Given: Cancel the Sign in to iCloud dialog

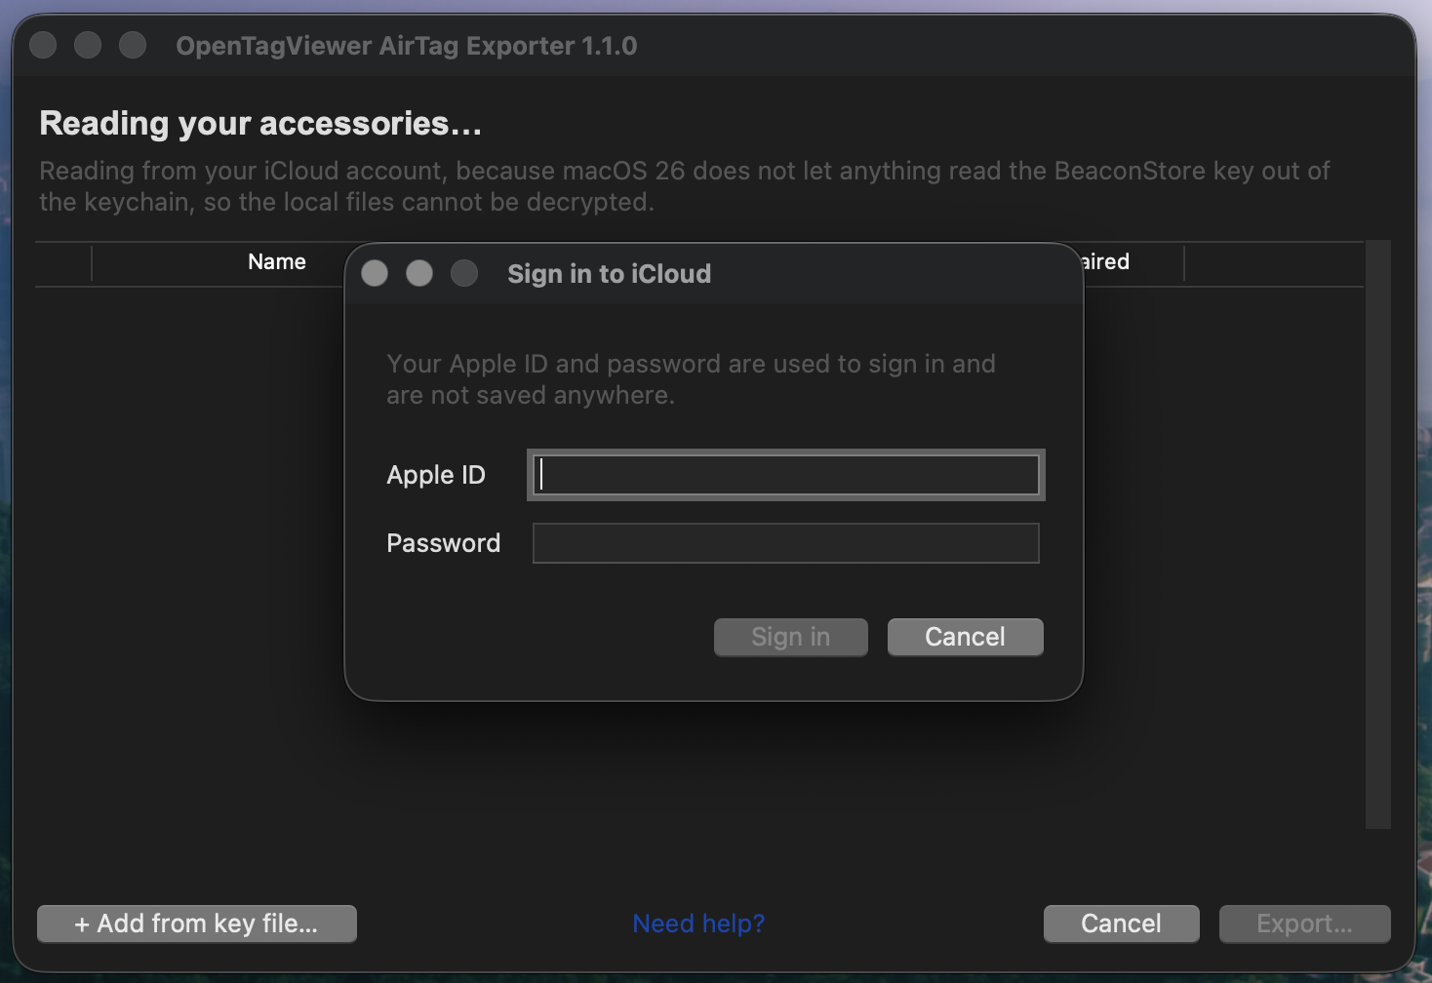Looking at the screenshot, I should pyautogui.click(x=966, y=637).
